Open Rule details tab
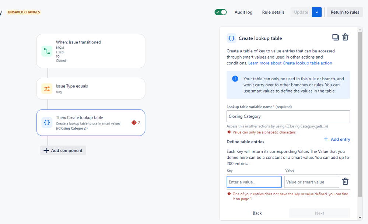This screenshot has height=224, width=368. 273,12
